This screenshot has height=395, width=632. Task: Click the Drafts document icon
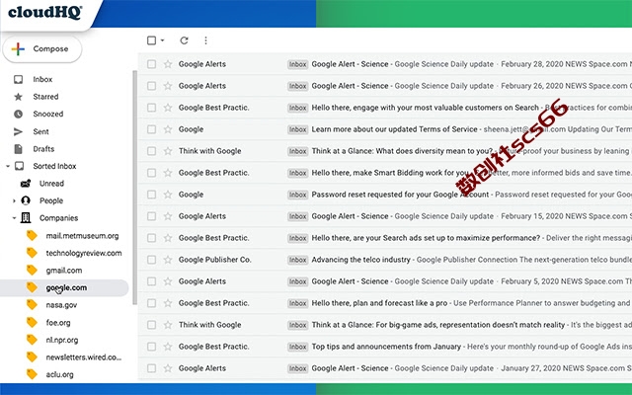pyautogui.click(x=18, y=149)
